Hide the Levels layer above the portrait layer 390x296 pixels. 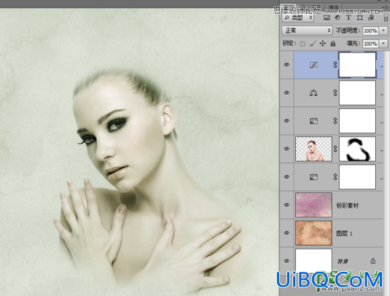coord(286,121)
